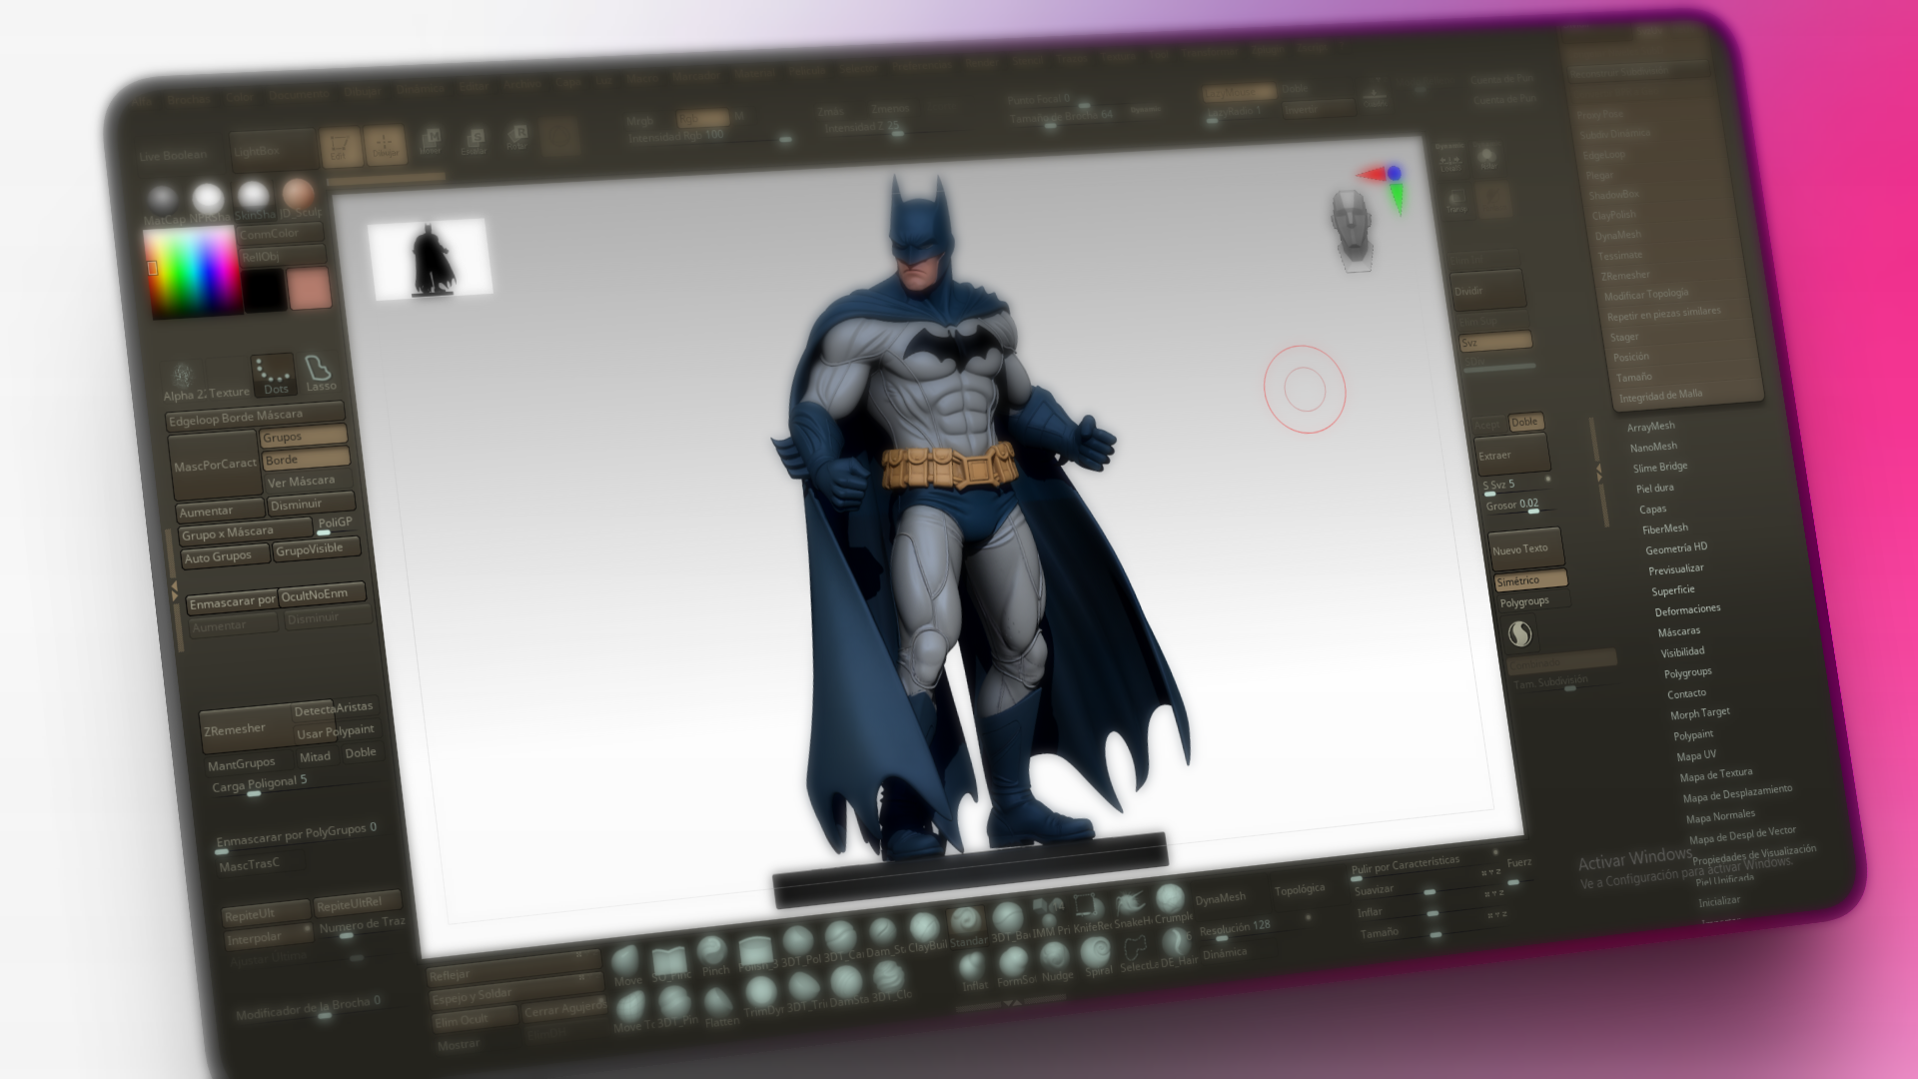This screenshot has width=1918, height=1079.
Task: Click the Flatten brush icon
Action: 717,1002
